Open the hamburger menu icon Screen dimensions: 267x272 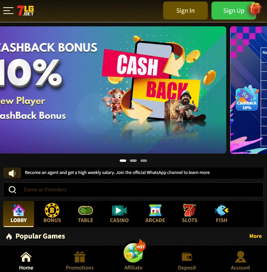(x=8, y=11)
